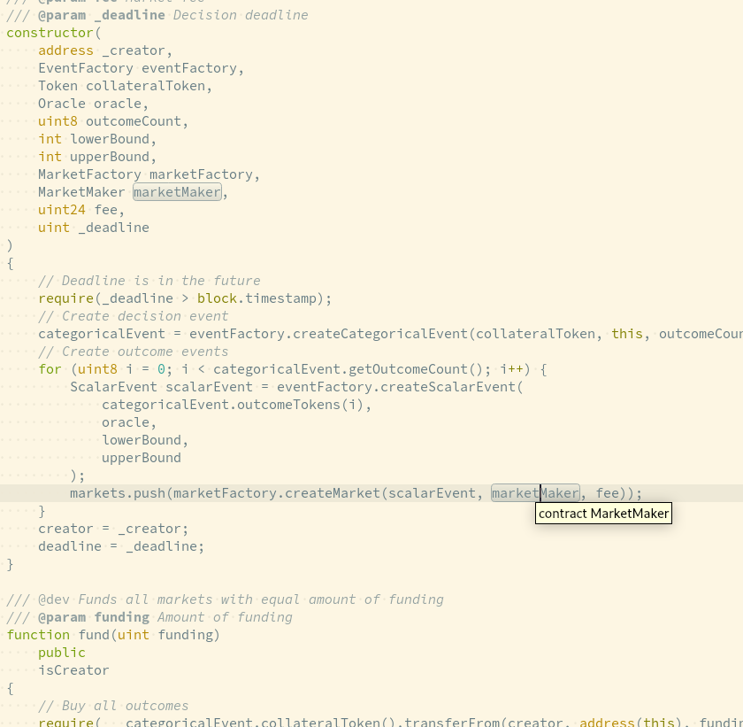Click 'createMarket' in the markets.push line

coord(333,493)
